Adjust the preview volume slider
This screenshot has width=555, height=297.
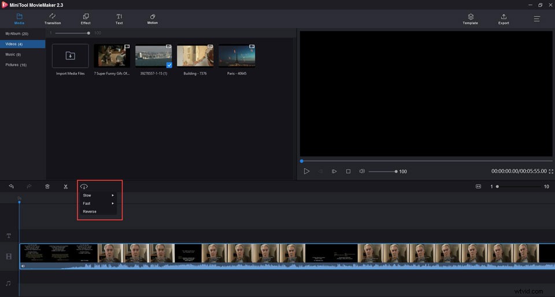tap(383, 172)
